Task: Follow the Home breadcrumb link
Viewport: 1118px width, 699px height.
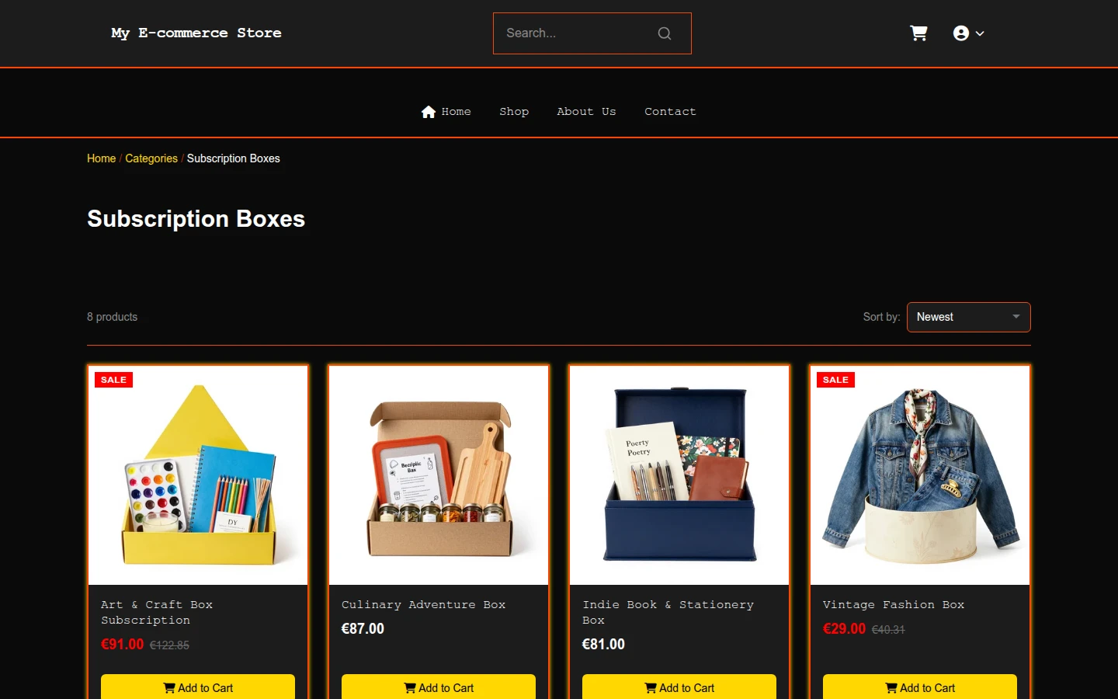Action: coord(101,158)
